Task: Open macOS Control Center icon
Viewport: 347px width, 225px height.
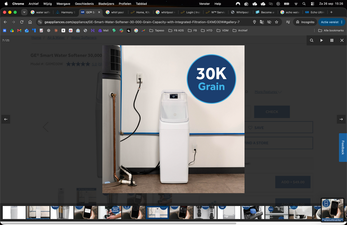Action: pyautogui.click(x=312, y=3)
